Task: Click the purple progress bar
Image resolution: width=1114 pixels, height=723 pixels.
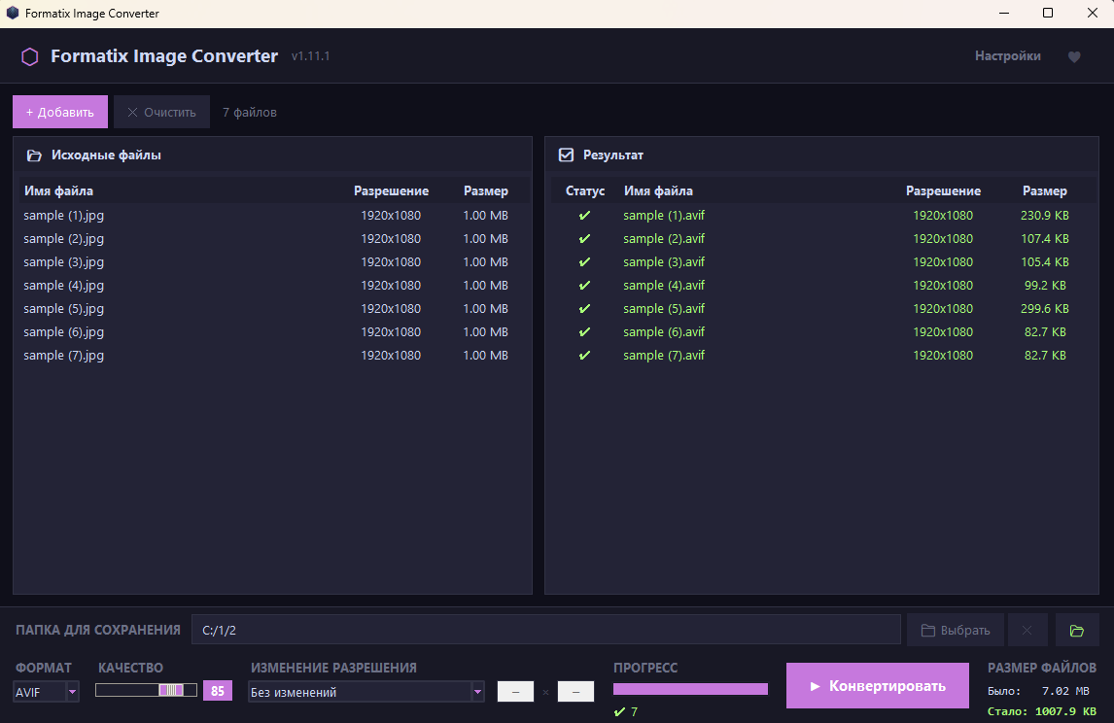Action: pyautogui.click(x=690, y=689)
